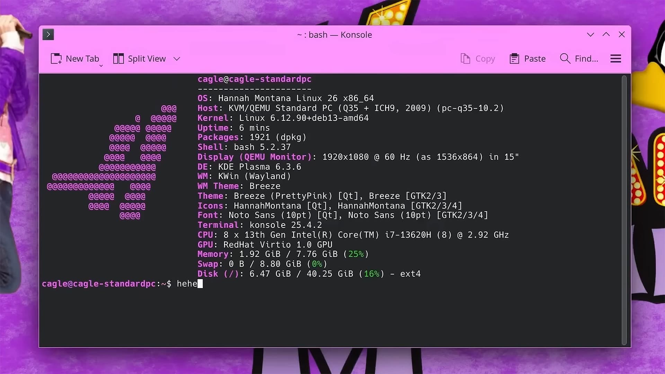665x374 pixels.
Task: Click the Konsole terminal icon in title bar
Action: point(48,35)
